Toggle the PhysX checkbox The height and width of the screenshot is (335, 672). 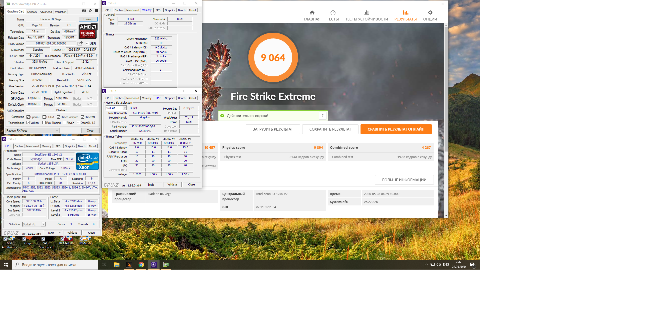coord(65,123)
